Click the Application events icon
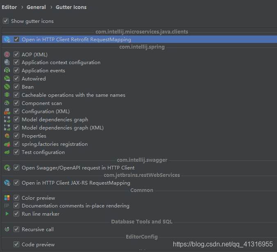 point(7,70)
